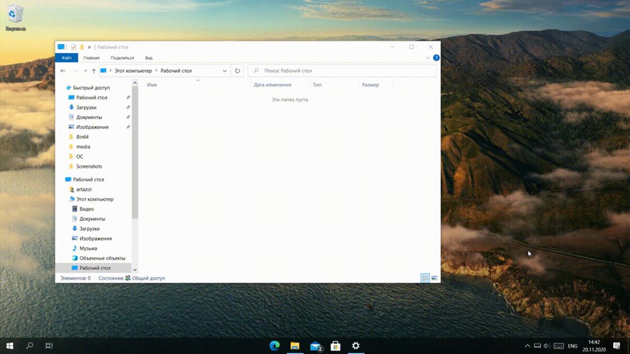Open the Файл menu
630x354 pixels.
(x=66, y=57)
